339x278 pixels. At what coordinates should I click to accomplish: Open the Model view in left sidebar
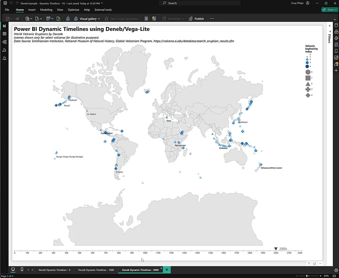pyautogui.click(x=4, y=42)
